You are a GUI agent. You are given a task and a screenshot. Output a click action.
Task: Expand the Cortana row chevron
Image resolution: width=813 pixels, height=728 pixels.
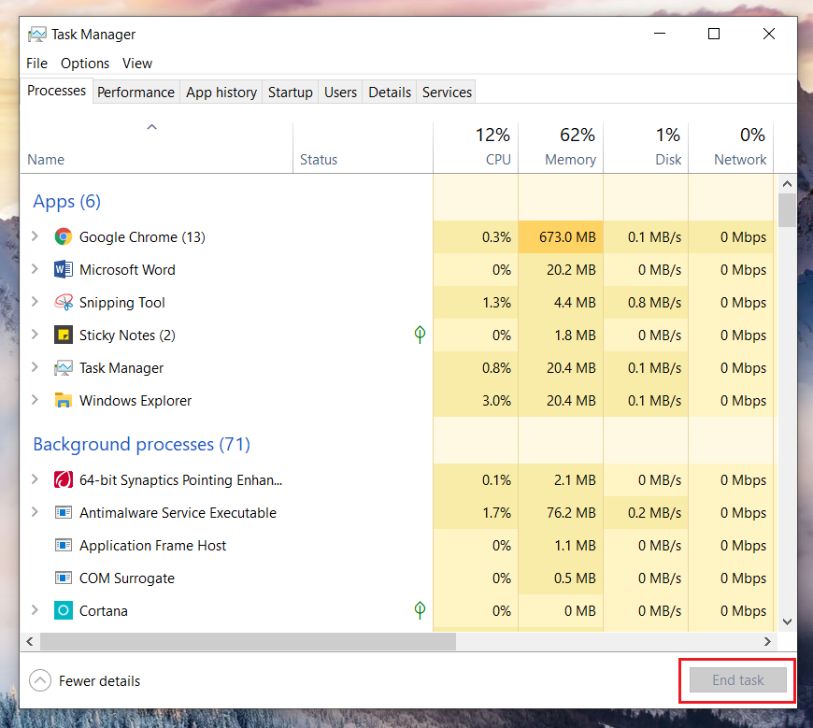(35, 609)
